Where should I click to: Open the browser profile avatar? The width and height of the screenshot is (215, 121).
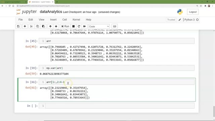click(x=209, y=6)
